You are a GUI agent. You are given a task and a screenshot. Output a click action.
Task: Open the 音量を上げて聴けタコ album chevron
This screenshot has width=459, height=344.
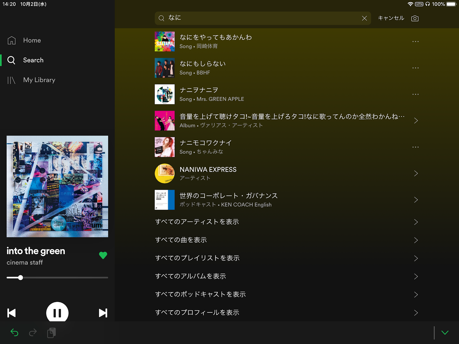(x=416, y=121)
